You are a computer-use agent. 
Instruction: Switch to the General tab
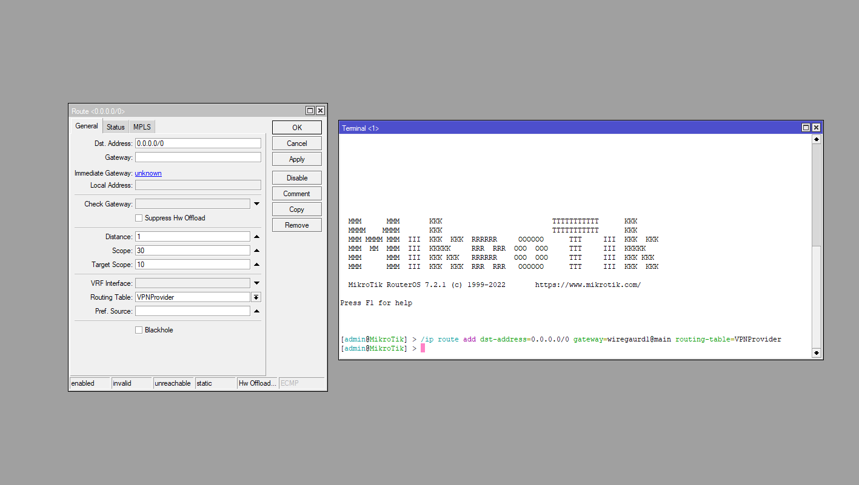[87, 127]
